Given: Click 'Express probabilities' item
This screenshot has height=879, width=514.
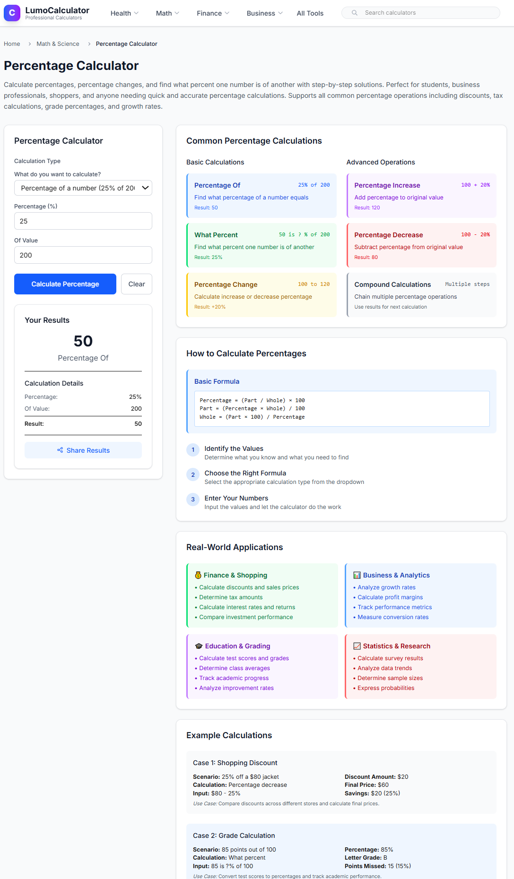Looking at the screenshot, I should point(386,688).
